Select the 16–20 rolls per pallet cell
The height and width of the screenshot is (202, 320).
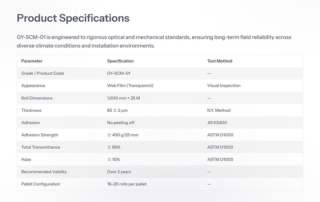127,184
